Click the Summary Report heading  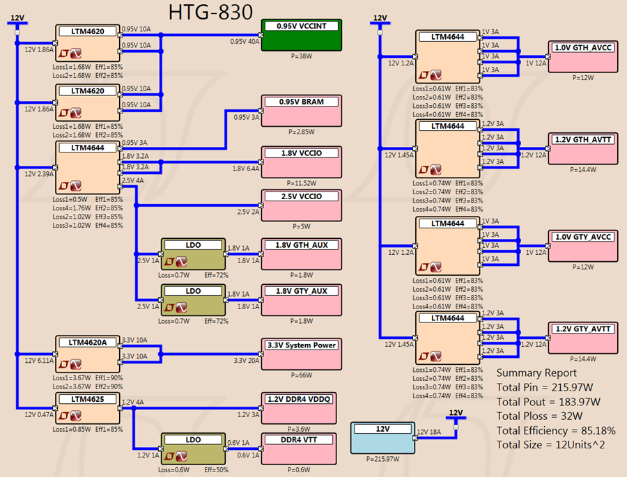(536, 373)
